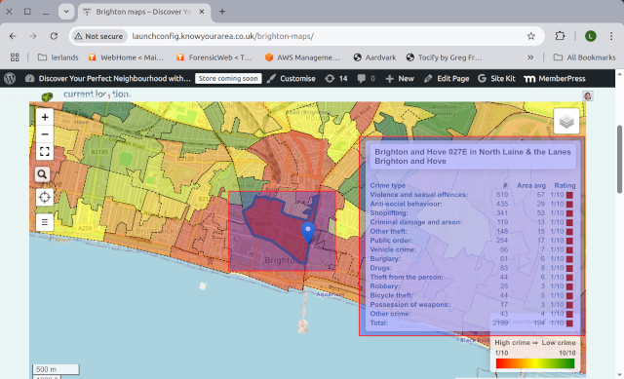Locate my current position on map
This screenshot has width=624, height=379.
coord(45,197)
